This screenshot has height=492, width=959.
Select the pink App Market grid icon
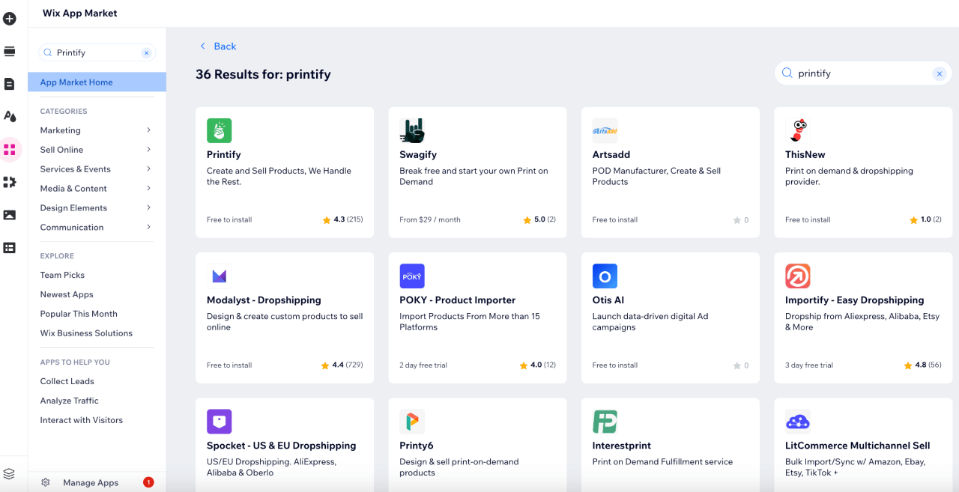pyautogui.click(x=10, y=149)
